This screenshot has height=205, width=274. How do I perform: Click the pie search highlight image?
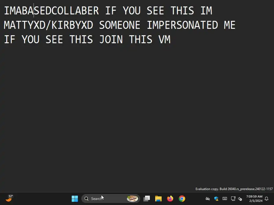pyautogui.click(x=132, y=199)
